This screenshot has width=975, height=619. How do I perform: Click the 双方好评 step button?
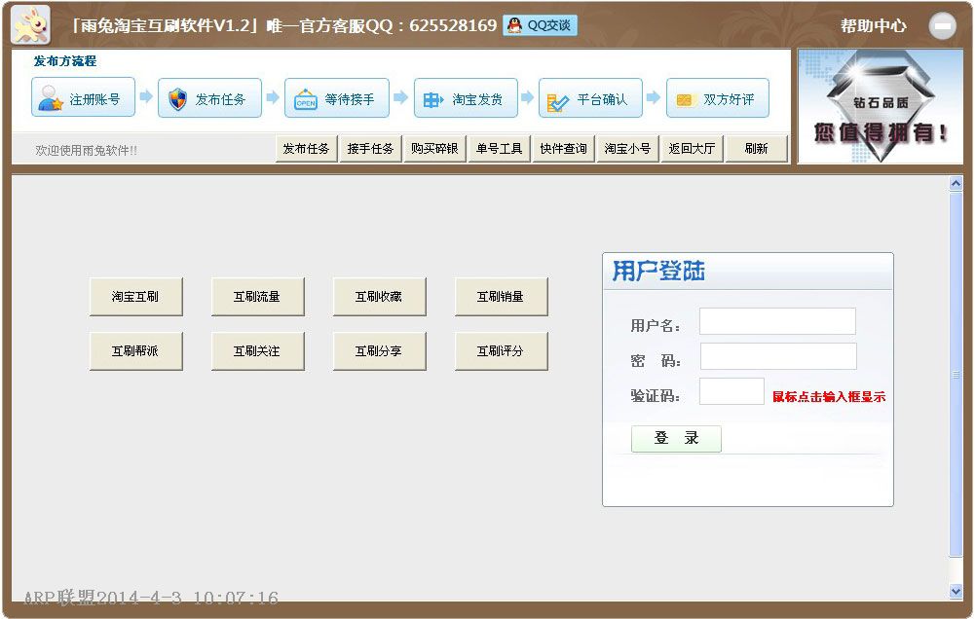tap(718, 98)
